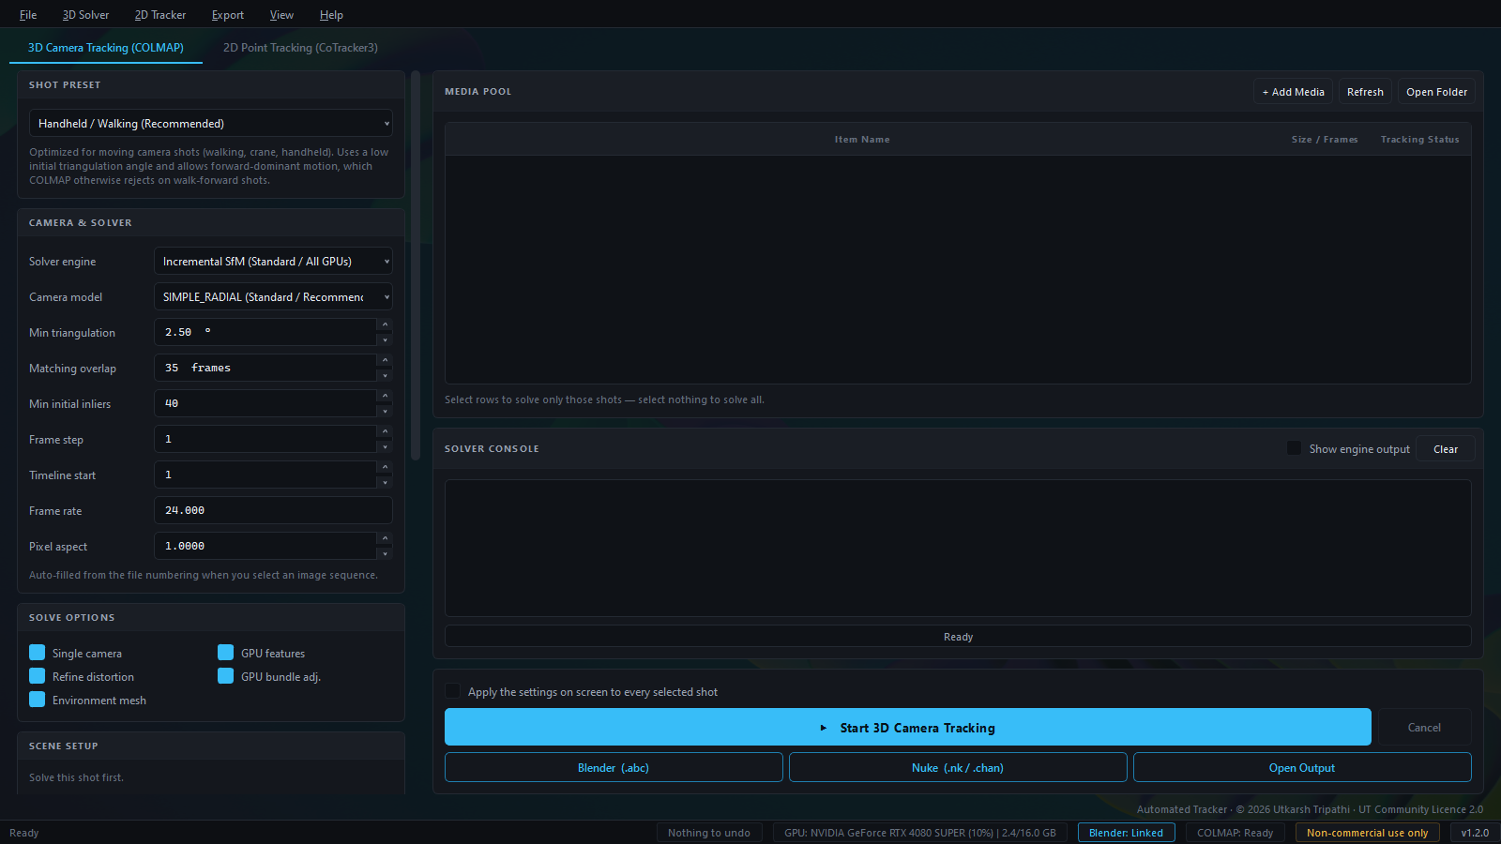Click the GPU NVIDIA GeForce status entry
The width and height of the screenshot is (1501, 844).
tap(920, 833)
